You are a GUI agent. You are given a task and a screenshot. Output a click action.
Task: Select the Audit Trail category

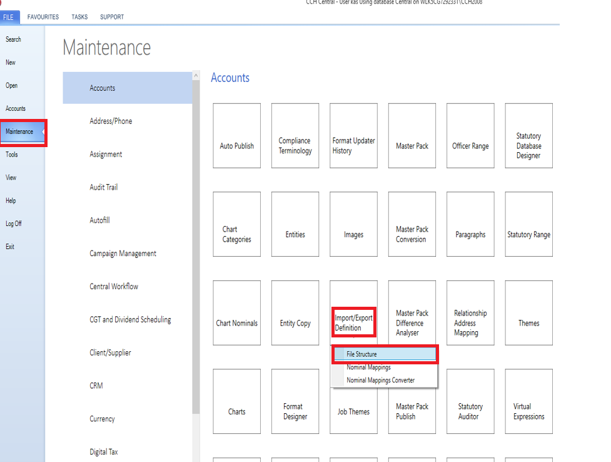click(104, 187)
